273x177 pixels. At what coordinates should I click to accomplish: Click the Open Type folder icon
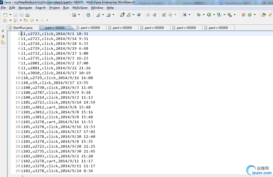pos(264,15)
